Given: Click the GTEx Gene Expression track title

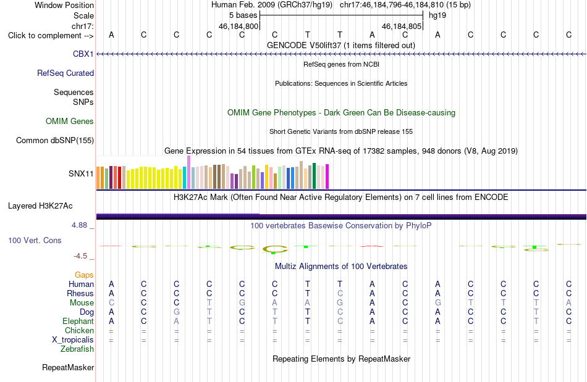Looking at the screenshot, I should tap(341, 151).
